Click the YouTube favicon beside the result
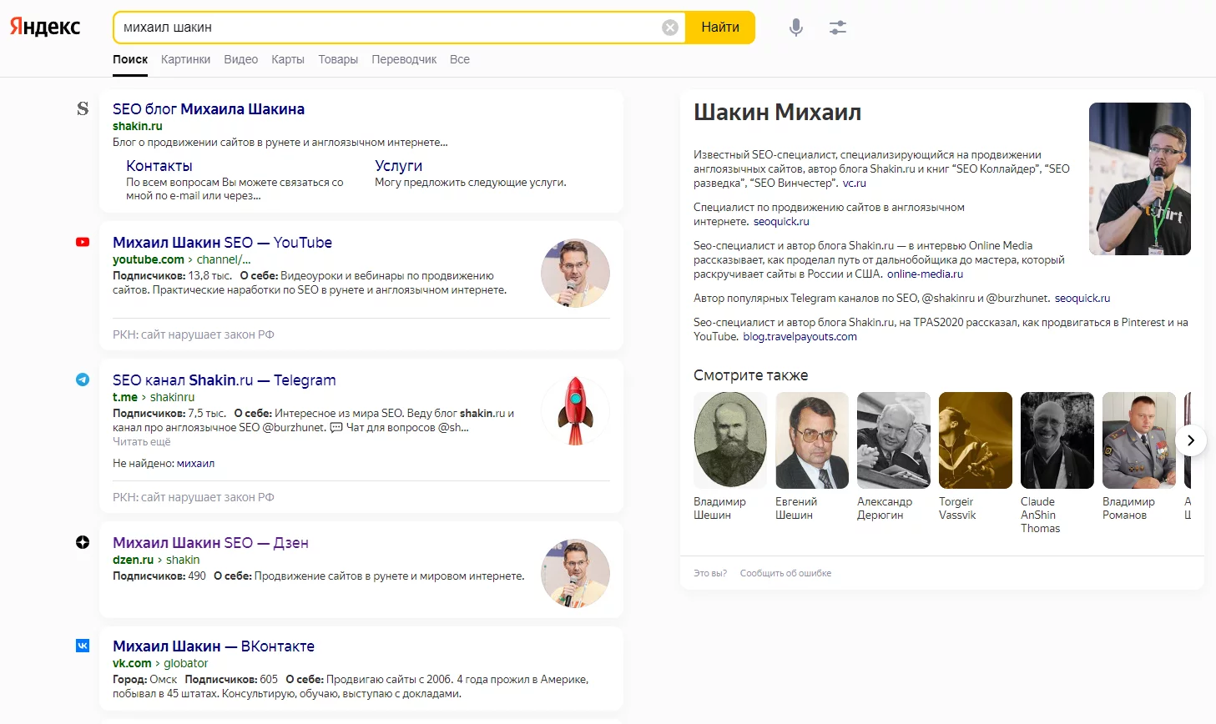Image resolution: width=1216 pixels, height=724 pixels. (83, 243)
